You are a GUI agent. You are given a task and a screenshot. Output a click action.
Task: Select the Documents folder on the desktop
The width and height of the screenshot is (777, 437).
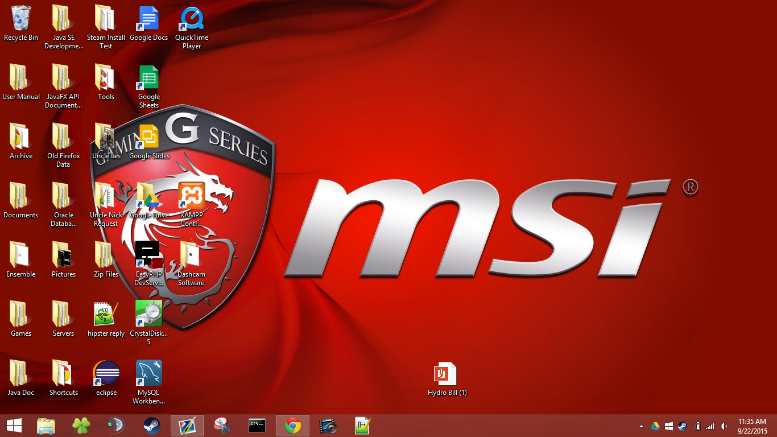pos(21,201)
